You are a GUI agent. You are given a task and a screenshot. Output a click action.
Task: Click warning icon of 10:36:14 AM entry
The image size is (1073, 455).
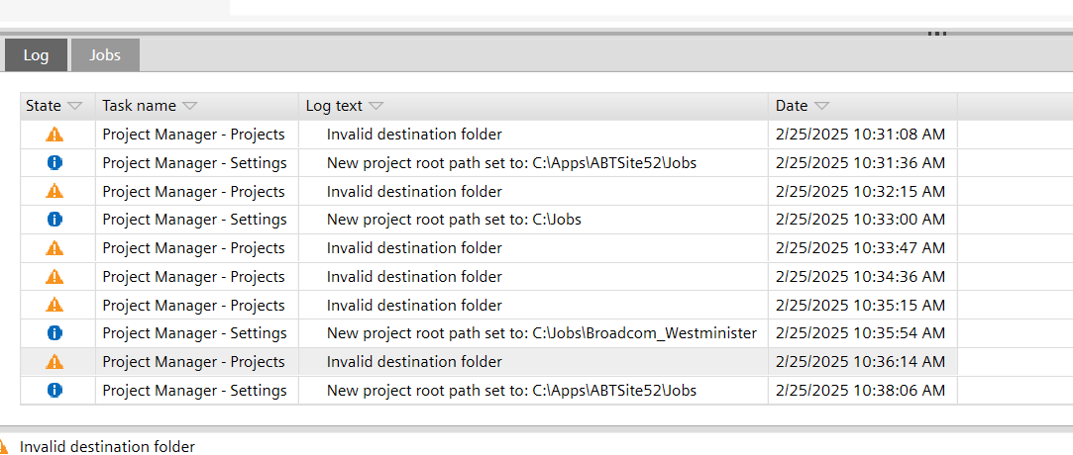pyautogui.click(x=54, y=362)
